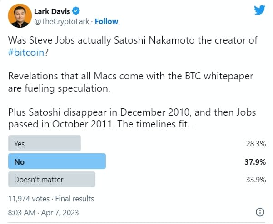Open Lark Davis profile picture
Image resolution: width=273 pixels, height=224 pixels.
click(18, 16)
